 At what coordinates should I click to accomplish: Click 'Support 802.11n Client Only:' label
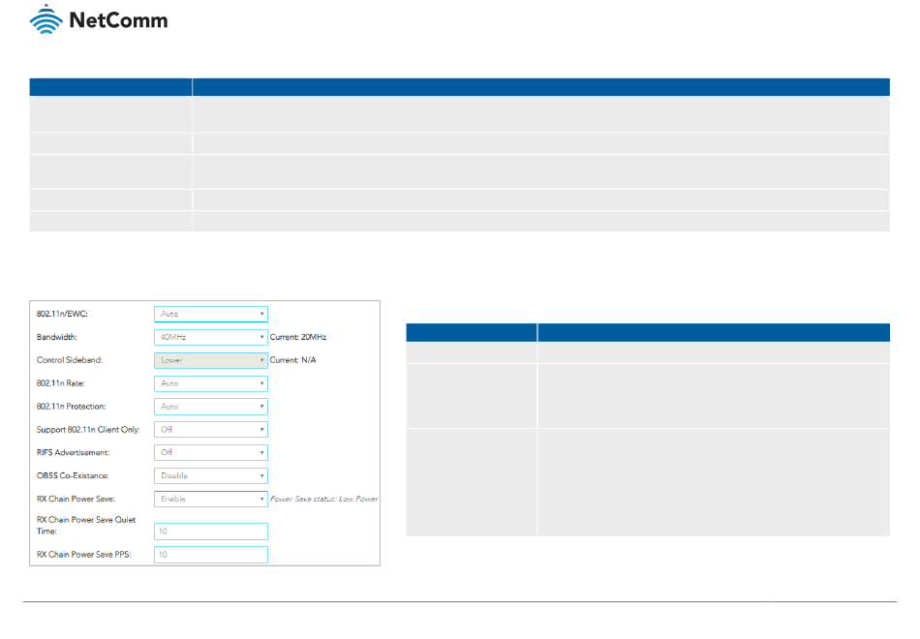[88, 430]
